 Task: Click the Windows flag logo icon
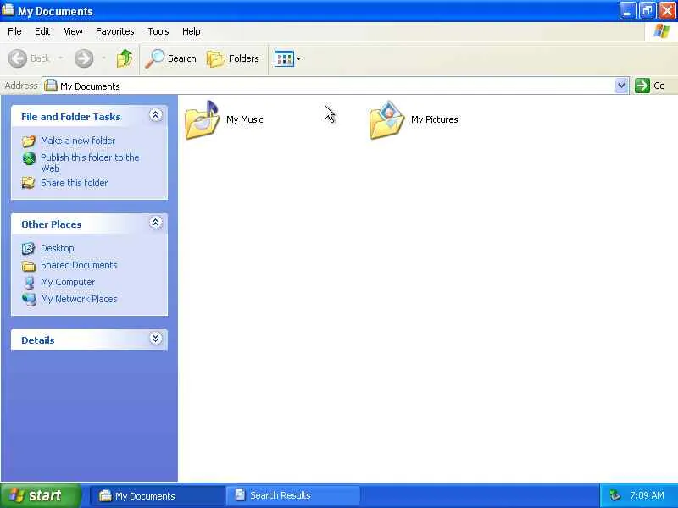coord(662,31)
